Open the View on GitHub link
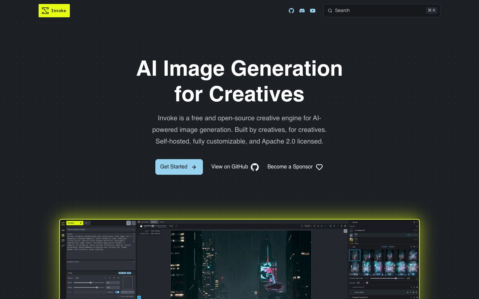This screenshot has width=479, height=299. (x=235, y=167)
